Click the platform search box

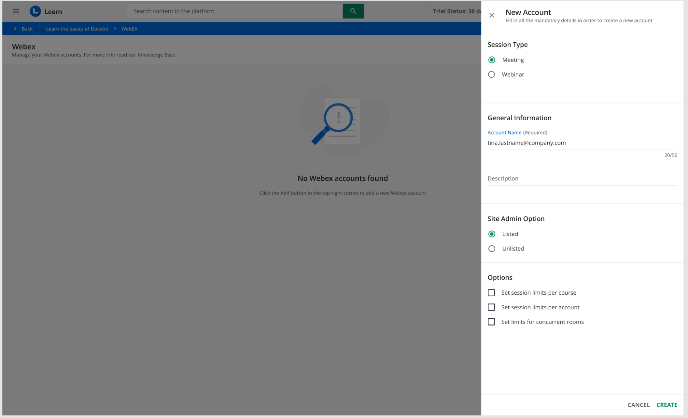[x=235, y=11]
